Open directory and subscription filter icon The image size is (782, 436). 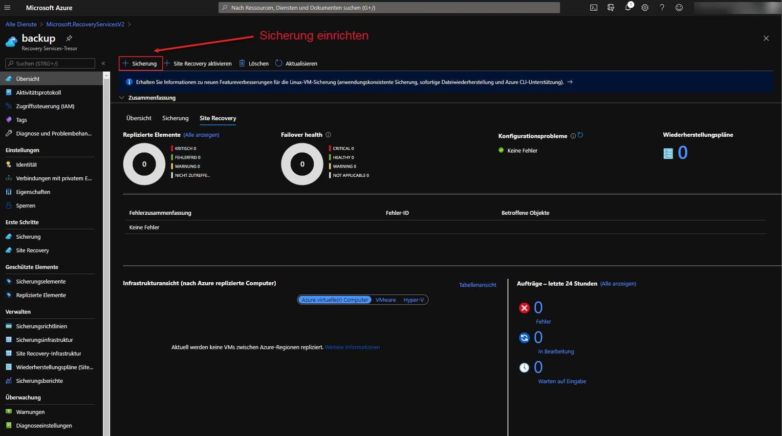click(x=610, y=8)
